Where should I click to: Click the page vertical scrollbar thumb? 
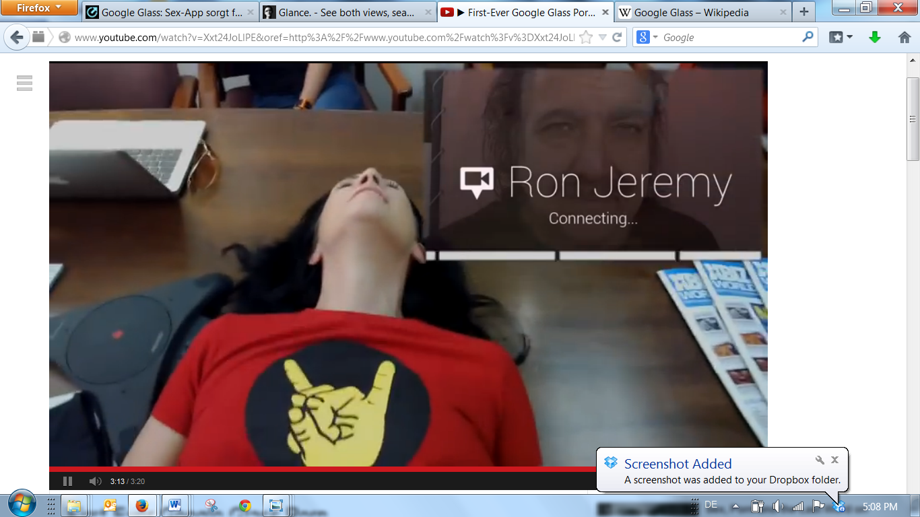click(913, 119)
